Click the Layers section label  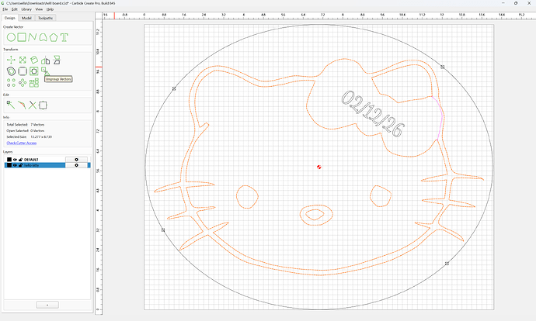click(x=8, y=152)
